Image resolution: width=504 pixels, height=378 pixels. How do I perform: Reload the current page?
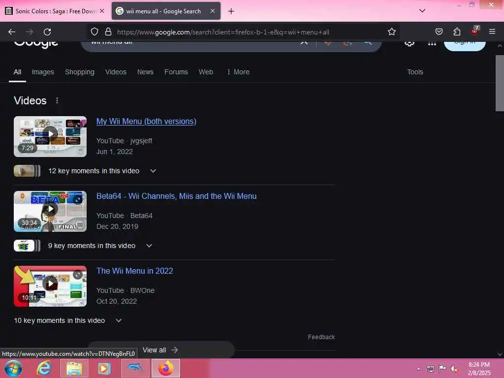pyautogui.click(x=47, y=32)
